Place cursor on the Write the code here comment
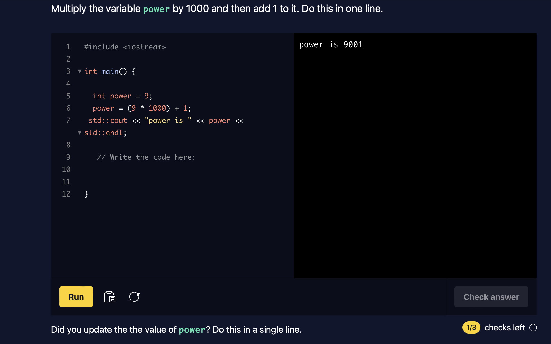This screenshot has height=344, width=551. click(147, 157)
